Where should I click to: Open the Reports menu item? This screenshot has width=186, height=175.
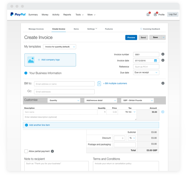(x=67, y=15)
